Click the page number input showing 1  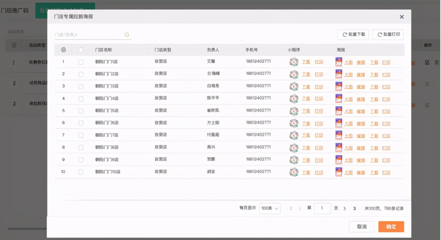click(x=322, y=208)
